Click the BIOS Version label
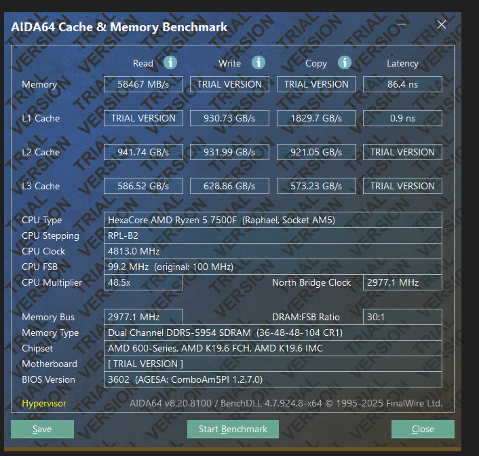The image size is (479, 456). click(48, 379)
